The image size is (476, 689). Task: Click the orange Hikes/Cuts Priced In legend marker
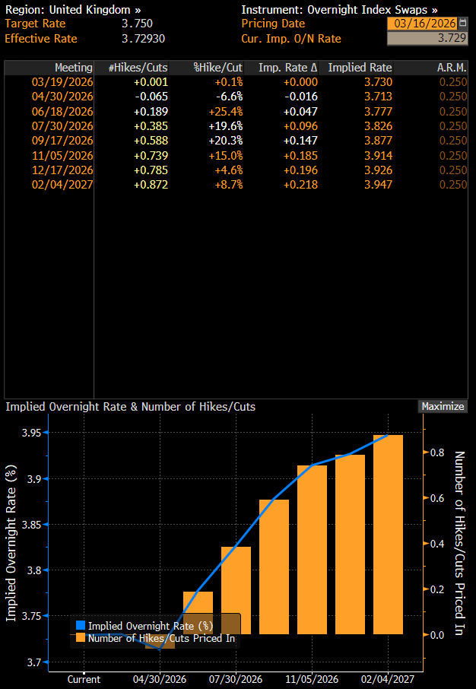point(81,639)
